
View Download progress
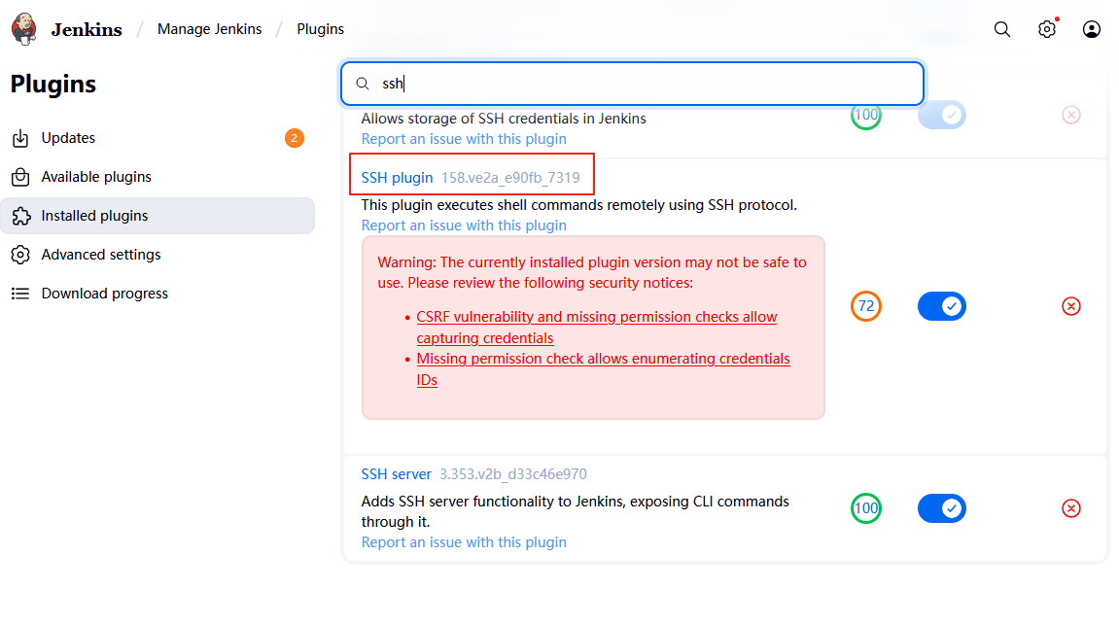tap(157, 294)
